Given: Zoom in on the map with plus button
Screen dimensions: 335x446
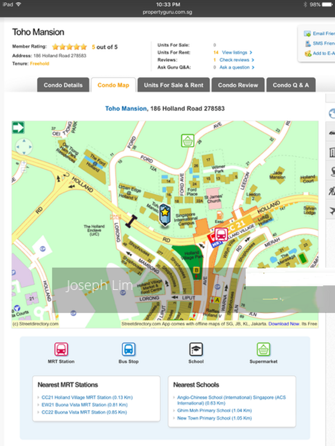Looking at the screenshot, I should pos(23,163).
